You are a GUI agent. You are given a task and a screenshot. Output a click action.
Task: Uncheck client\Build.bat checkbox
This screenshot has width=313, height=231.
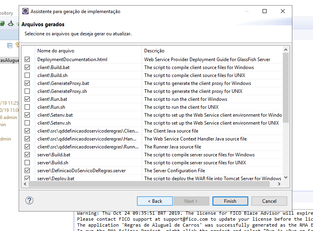point(27,67)
